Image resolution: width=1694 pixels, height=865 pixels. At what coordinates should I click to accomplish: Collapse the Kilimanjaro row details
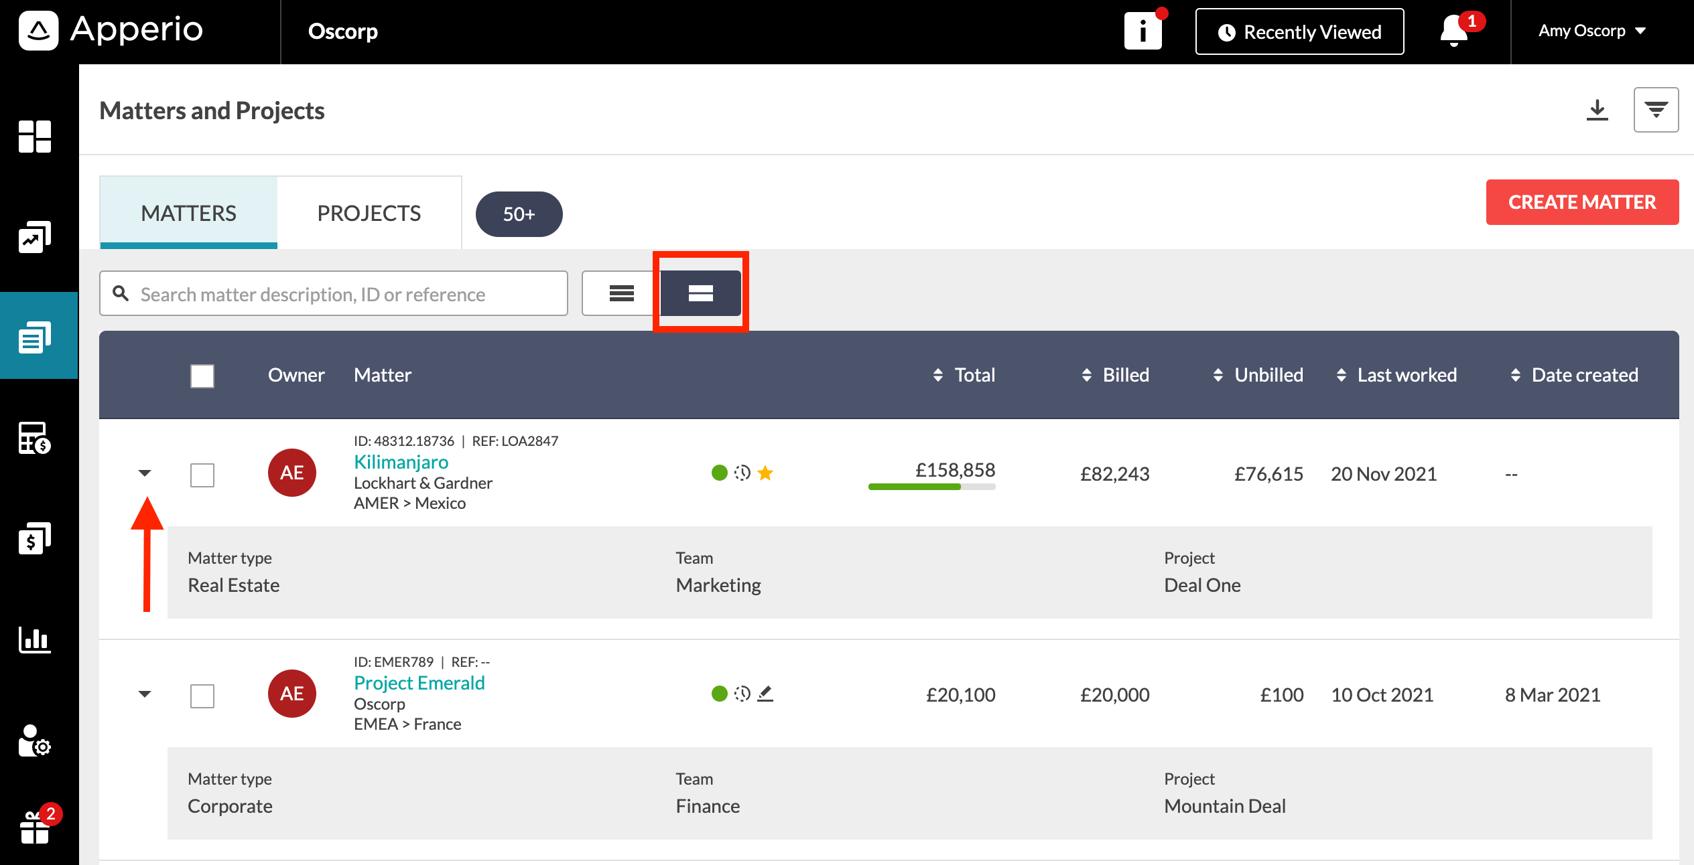pyautogui.click(x=145, y=473)
